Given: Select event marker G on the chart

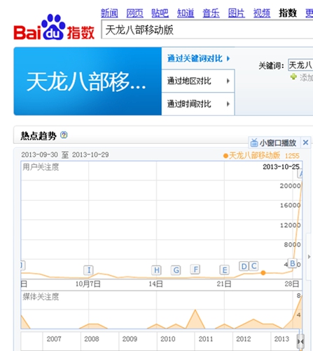Looking at the screenshot, I should [176, 270].
